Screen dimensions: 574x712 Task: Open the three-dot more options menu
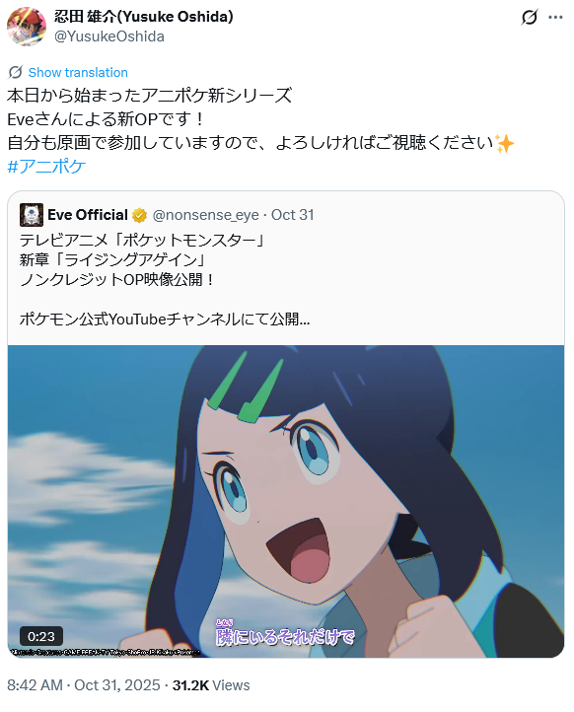(x=555, y=17)
